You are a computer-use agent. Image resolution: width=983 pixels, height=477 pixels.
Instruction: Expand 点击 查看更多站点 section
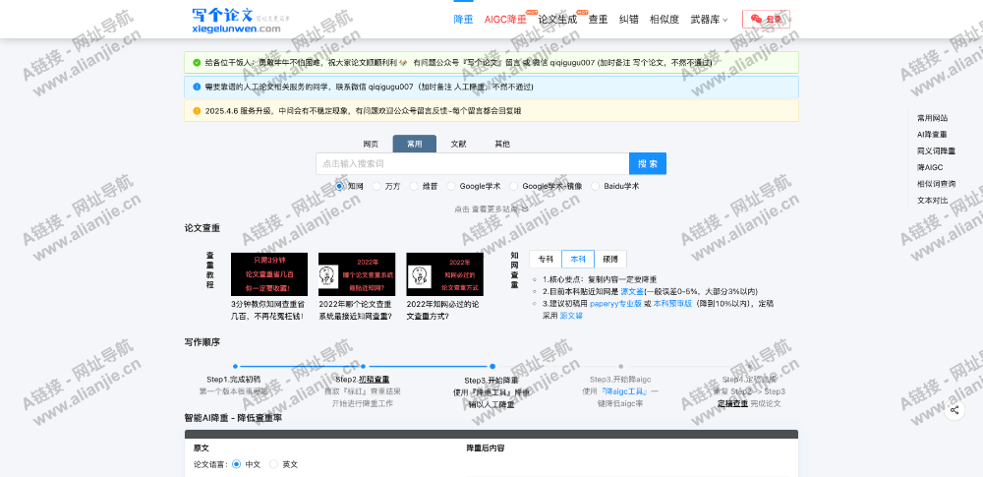(x=491, y=209)
